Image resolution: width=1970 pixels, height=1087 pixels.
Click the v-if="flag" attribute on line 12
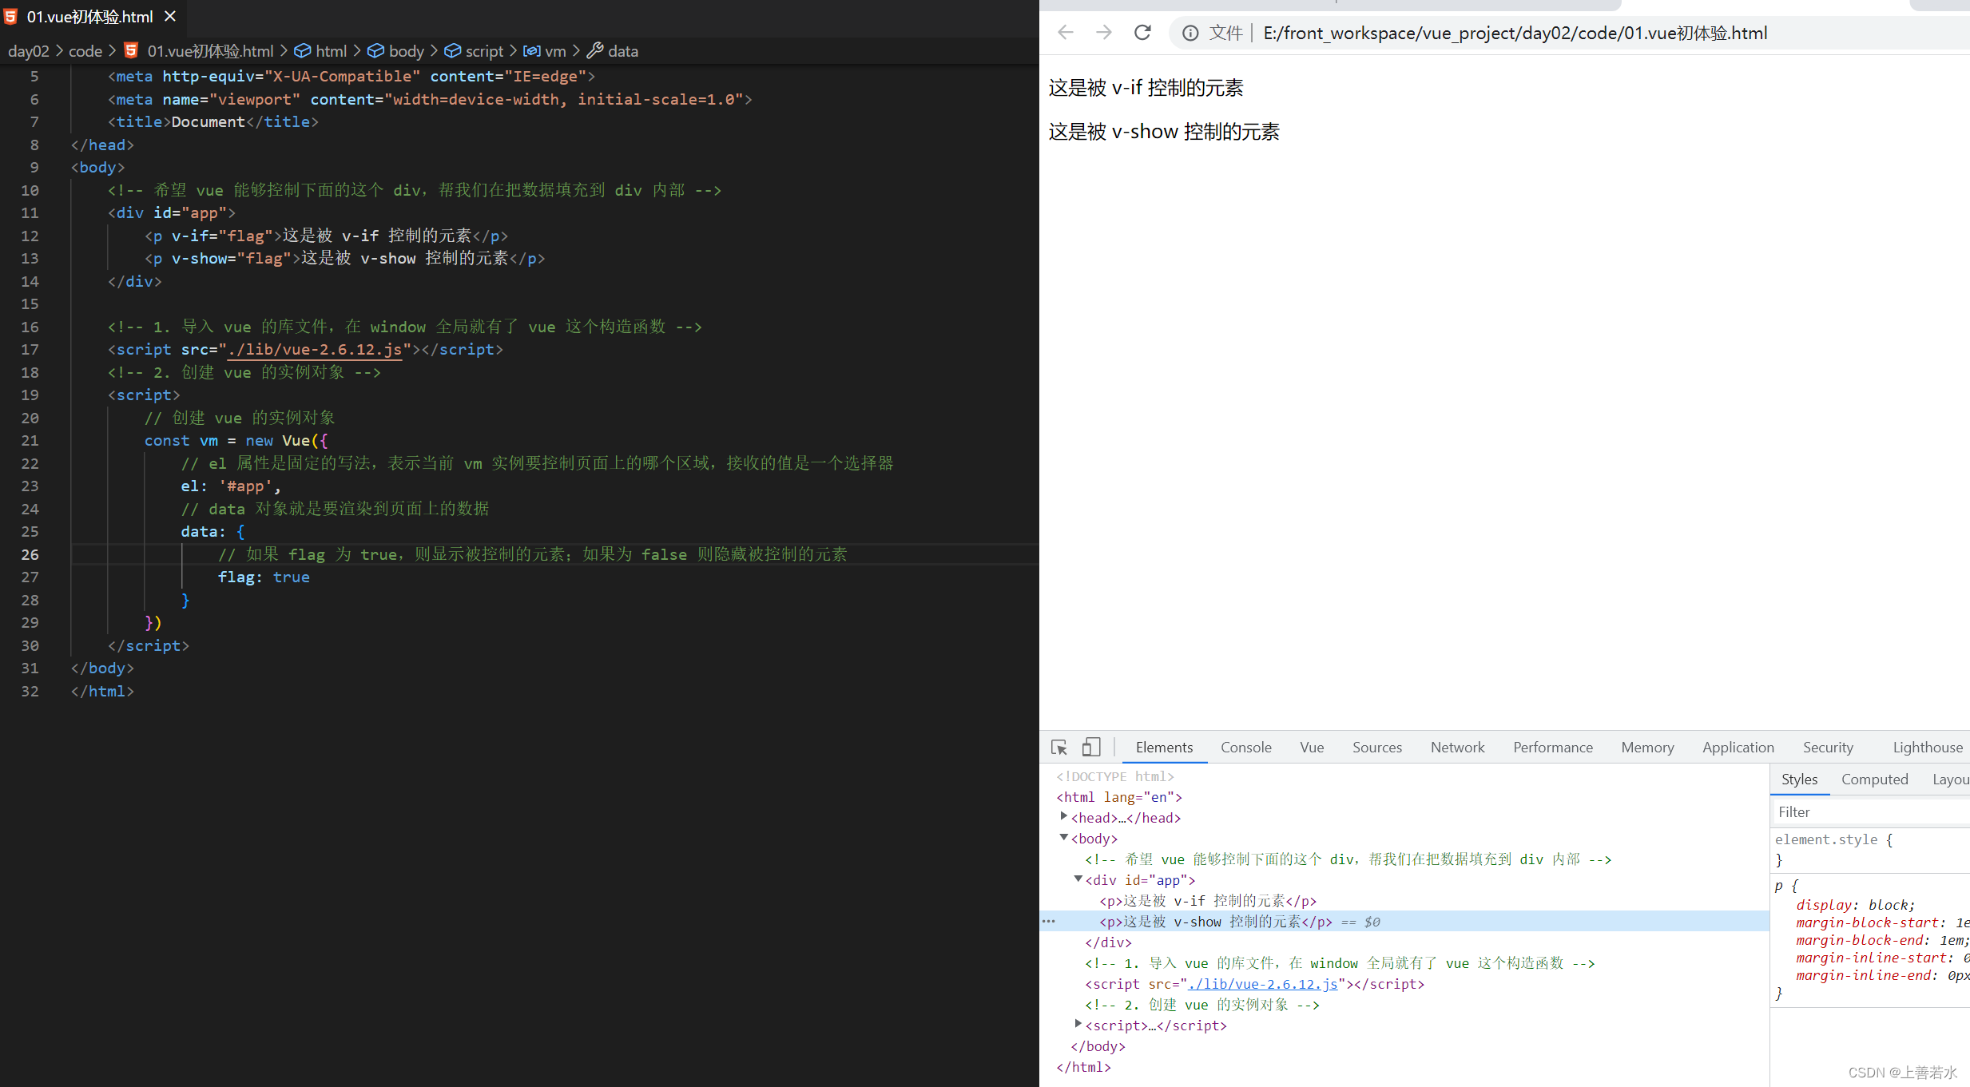coord(222,236)
